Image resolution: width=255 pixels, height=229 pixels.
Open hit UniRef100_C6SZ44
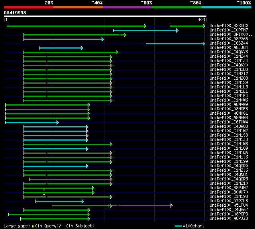point(229,43)
